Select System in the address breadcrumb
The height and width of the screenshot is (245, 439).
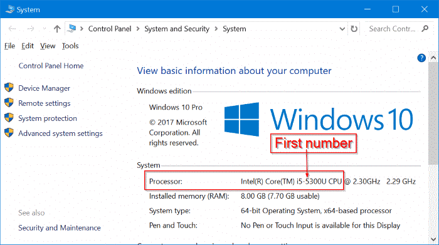click(235, 29)
